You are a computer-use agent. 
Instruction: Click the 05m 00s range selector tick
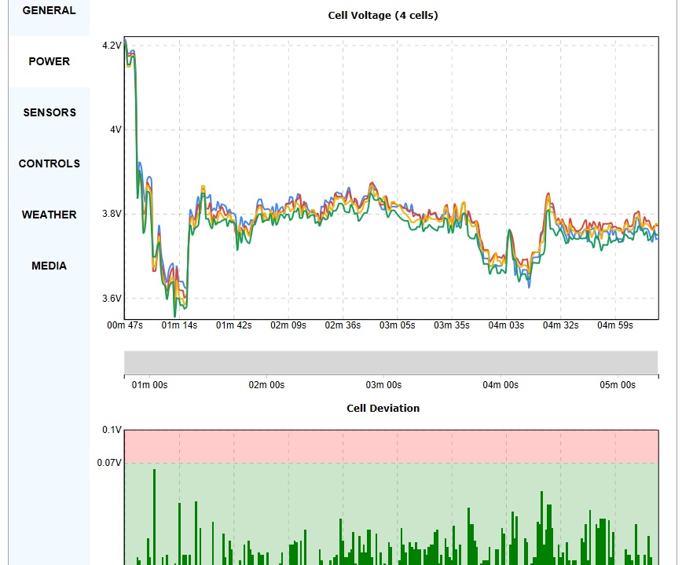(618, 385)
